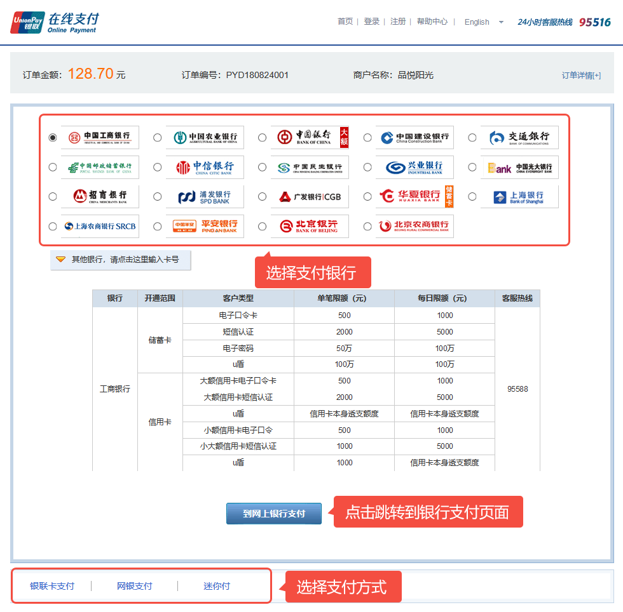Click 到网上银行支付 button

click(274, 514)
